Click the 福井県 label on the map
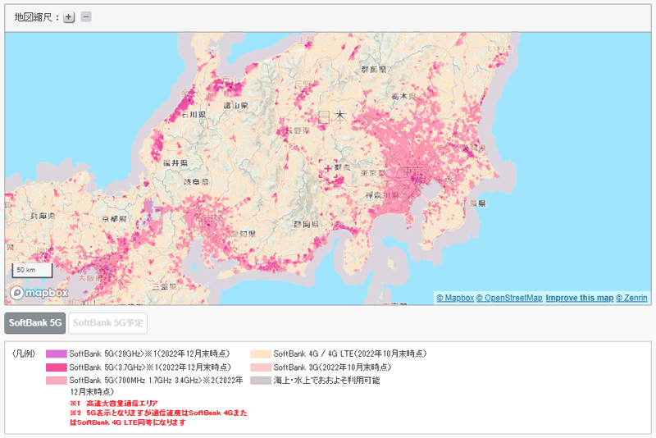The width and height of the screenshot is (656, 438). click(175, 163)
